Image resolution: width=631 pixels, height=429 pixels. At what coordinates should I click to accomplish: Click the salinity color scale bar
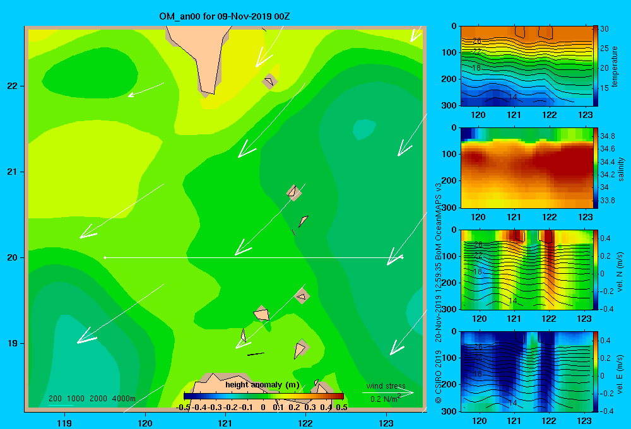point(595,168)
